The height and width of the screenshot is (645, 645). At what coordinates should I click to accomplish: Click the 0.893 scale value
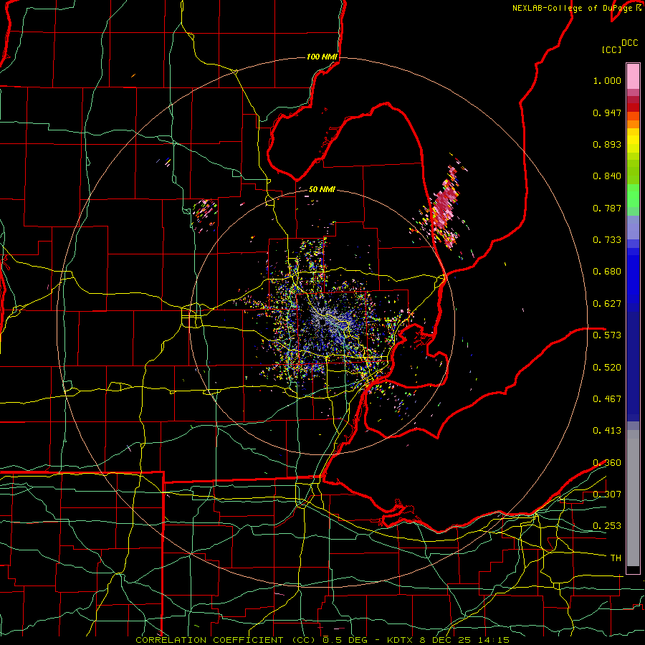pyautogui.click(x=607, y=144)
